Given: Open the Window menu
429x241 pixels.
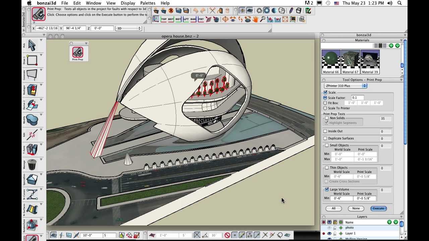Looking at the screenshot, I should (94, 3).
